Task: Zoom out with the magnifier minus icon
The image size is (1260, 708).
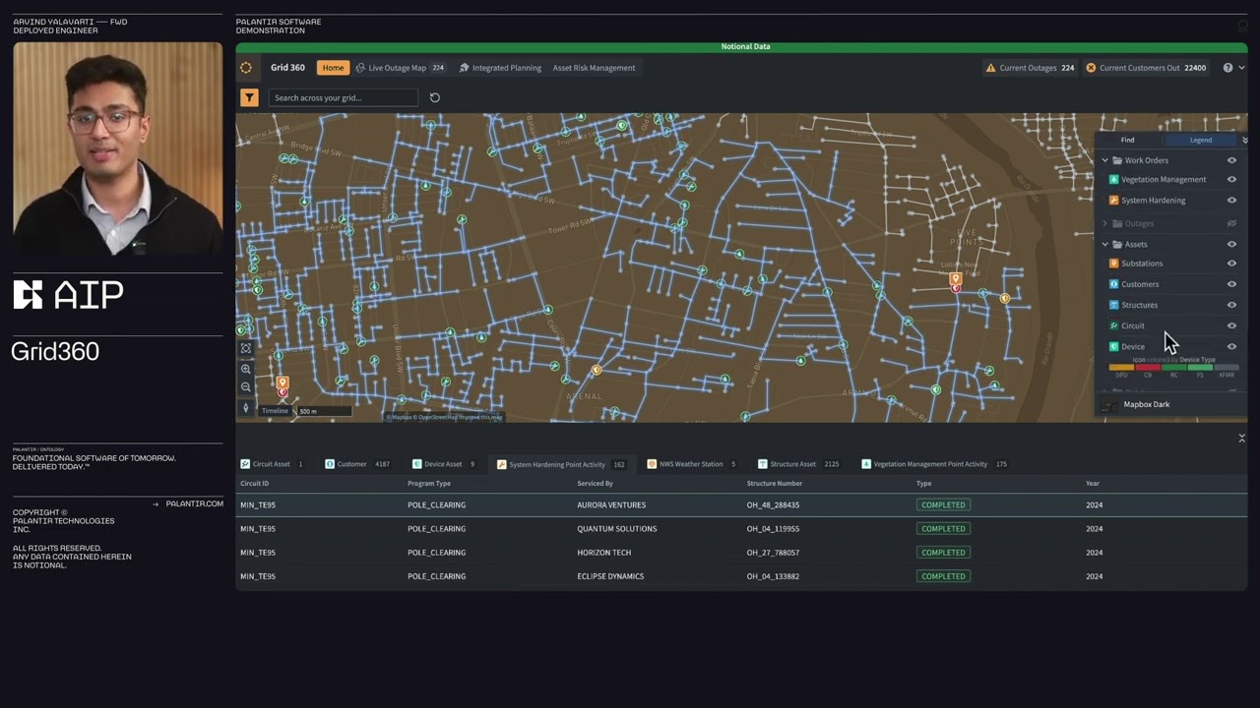Action: coord(246,386)
